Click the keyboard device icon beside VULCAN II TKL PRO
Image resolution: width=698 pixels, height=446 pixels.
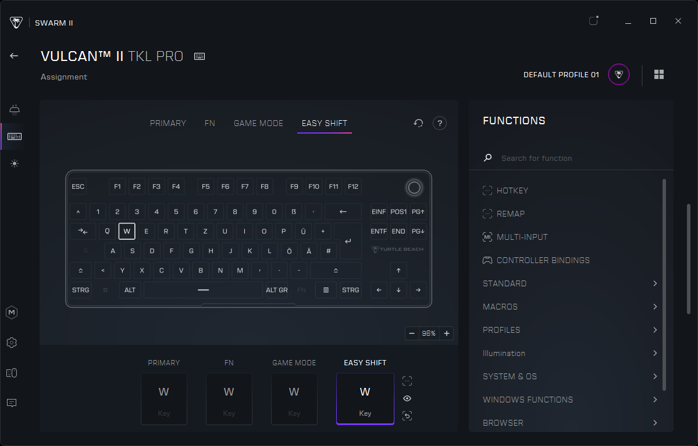200,56
